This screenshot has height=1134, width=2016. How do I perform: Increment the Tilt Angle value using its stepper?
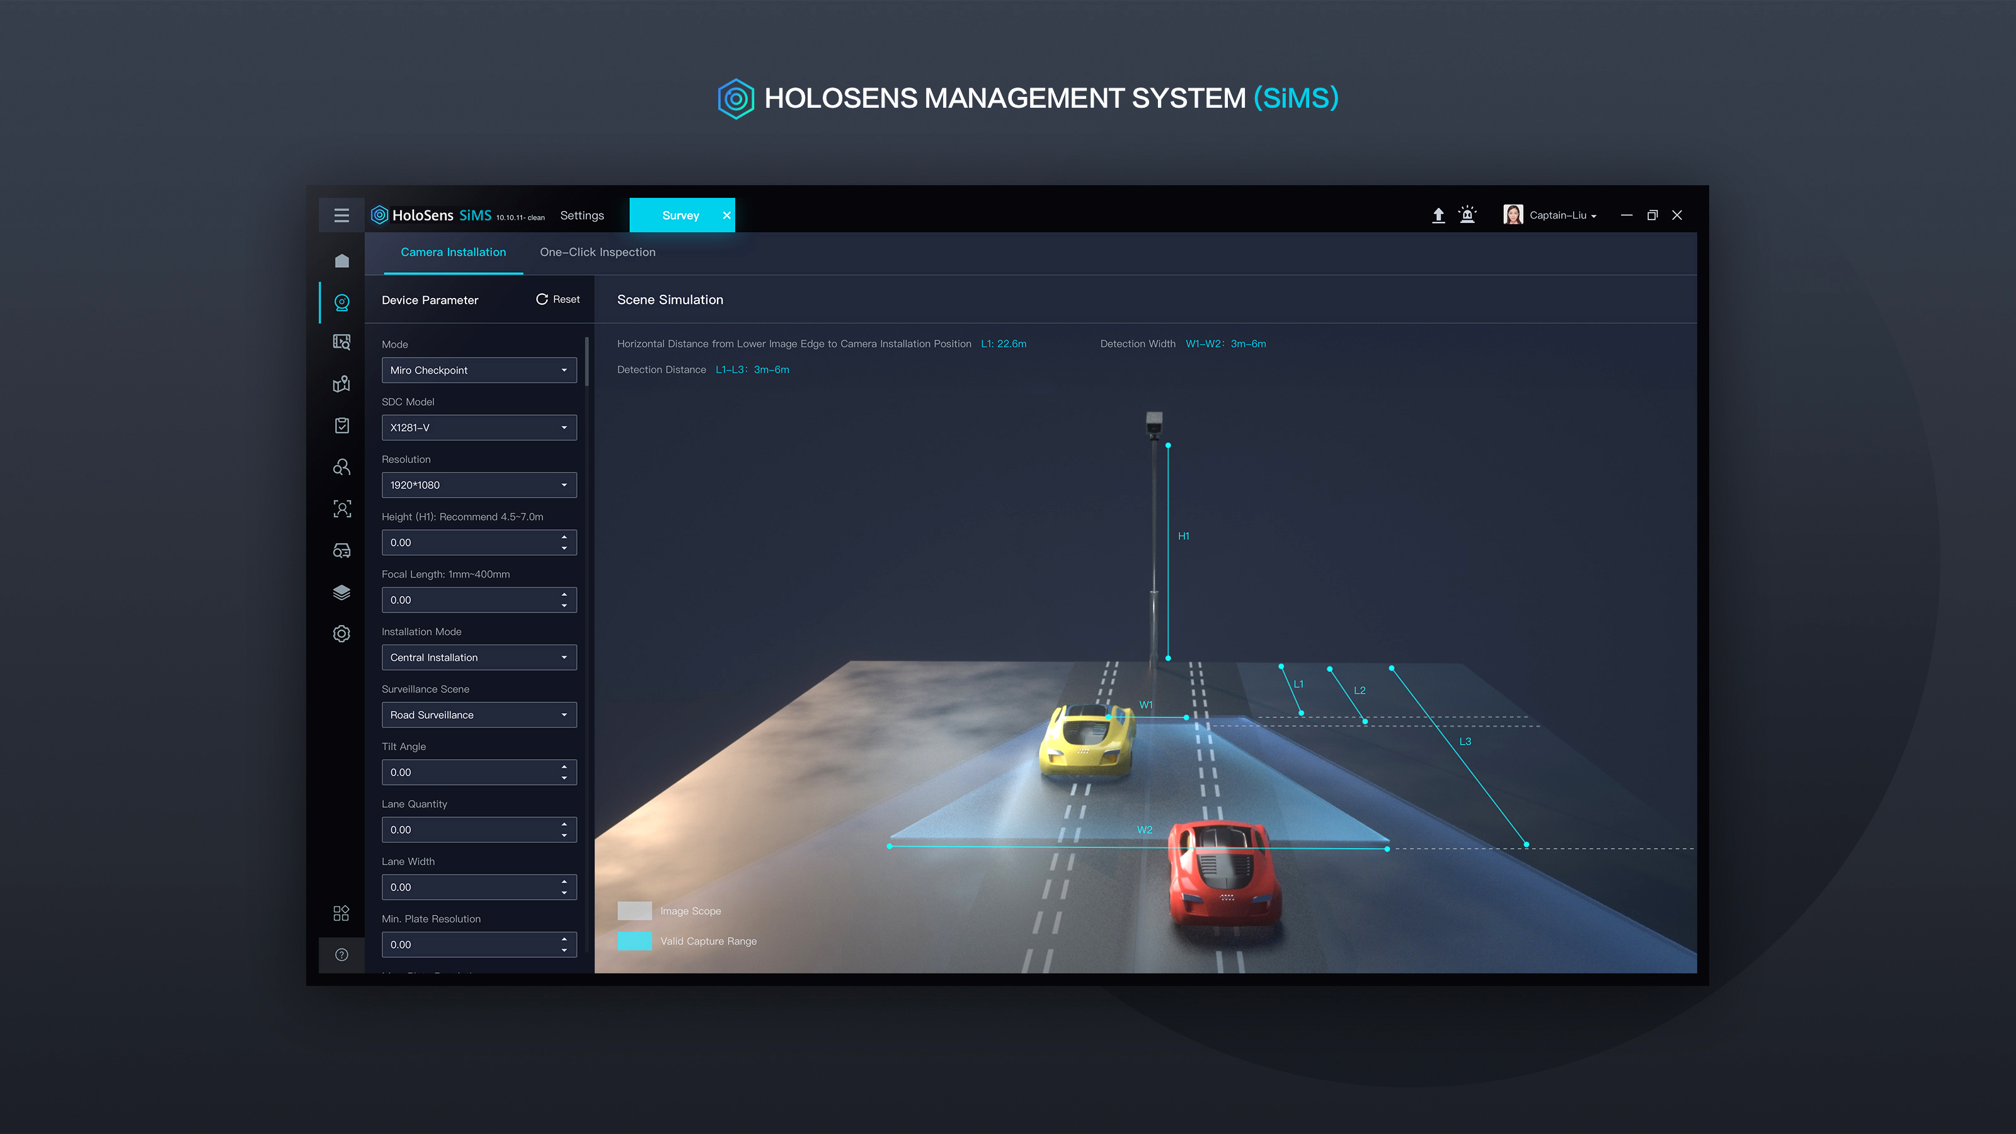coord(564,768)
